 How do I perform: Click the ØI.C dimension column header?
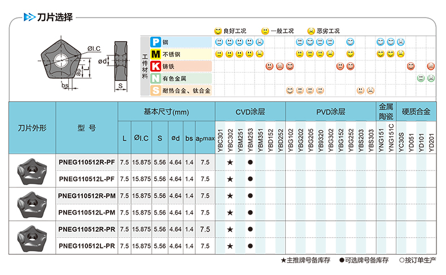click(141, 138)
